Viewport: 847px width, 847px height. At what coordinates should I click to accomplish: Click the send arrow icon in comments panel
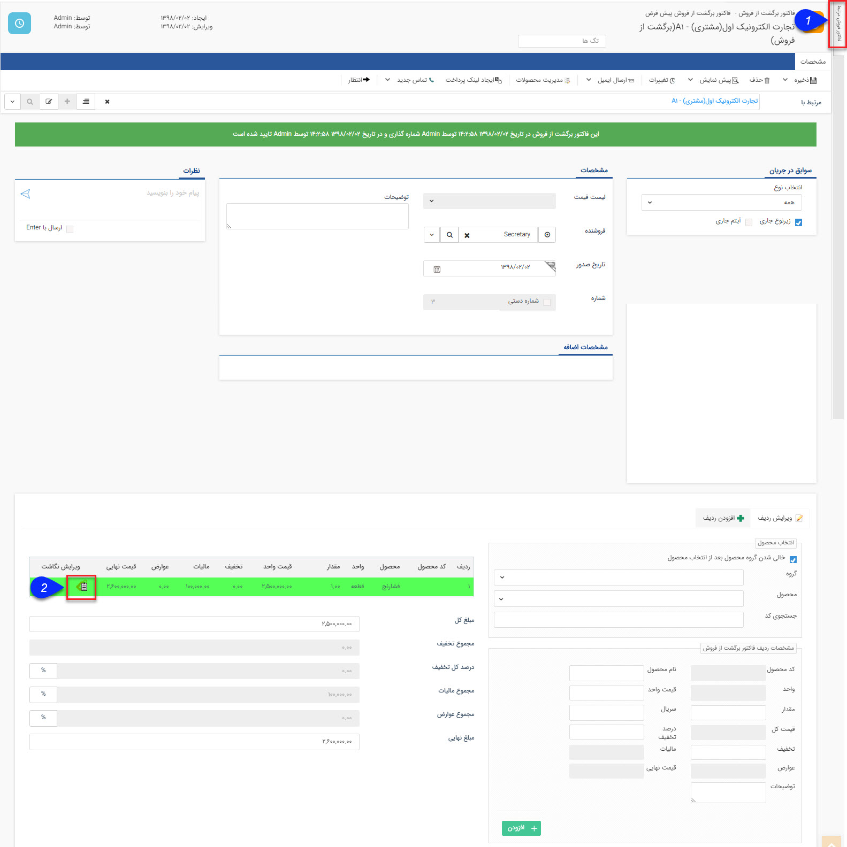point(25,194)
